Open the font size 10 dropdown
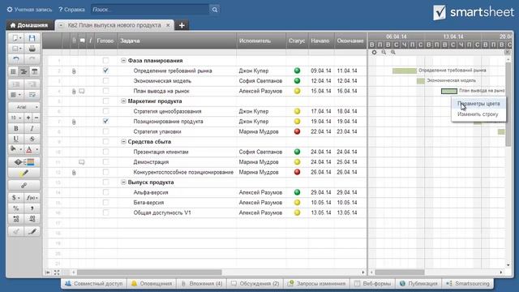 coord(15,118)
